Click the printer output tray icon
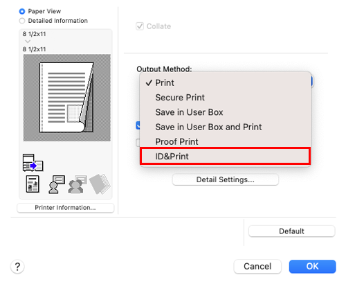The image size is (346, 284). [33, 163]
